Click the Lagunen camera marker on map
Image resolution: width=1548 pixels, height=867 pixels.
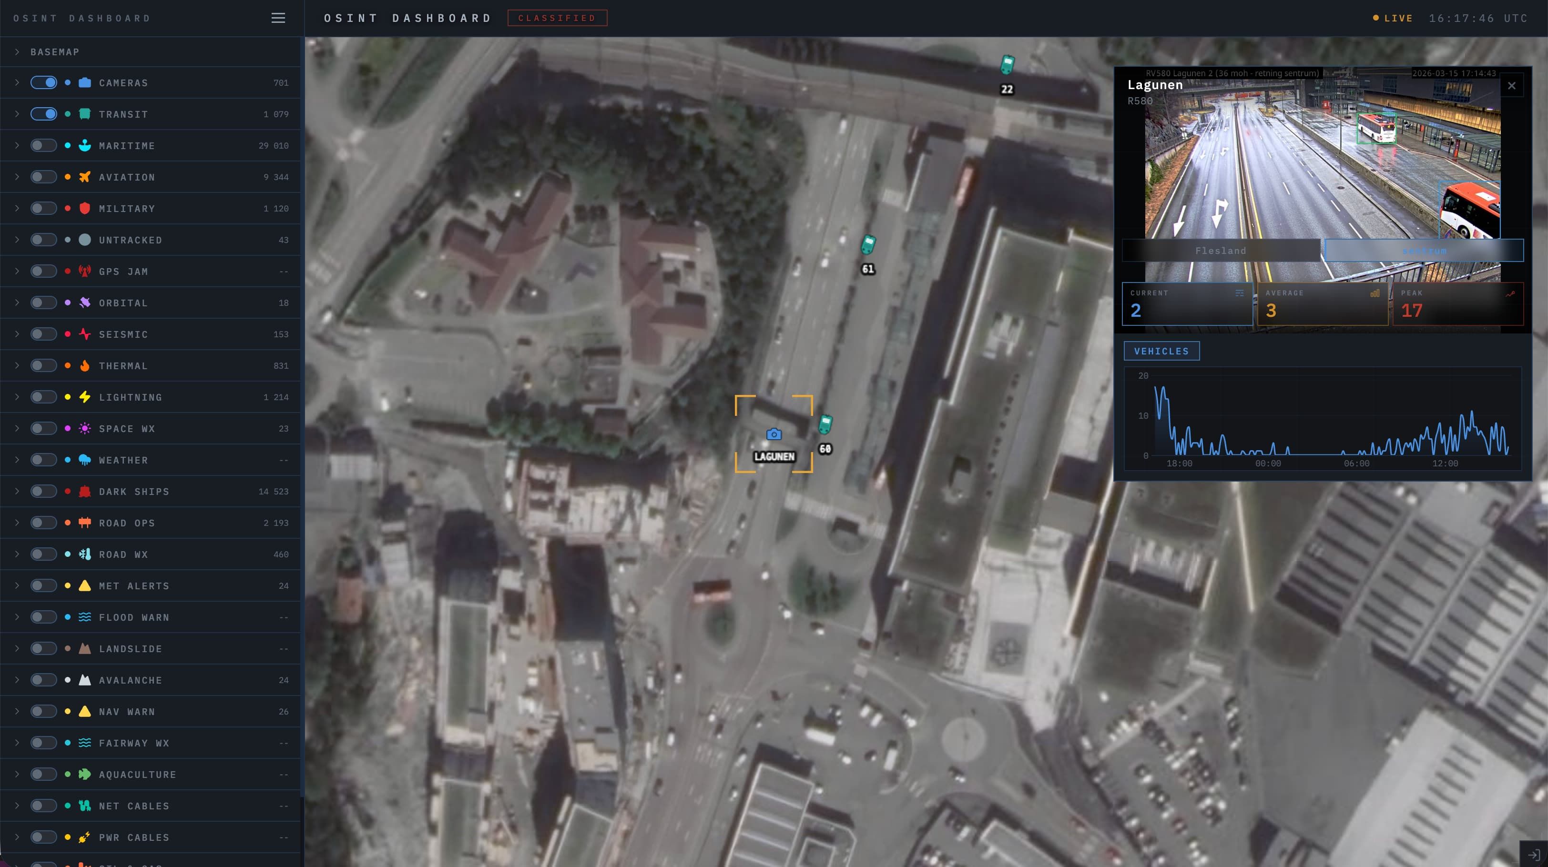774,434
